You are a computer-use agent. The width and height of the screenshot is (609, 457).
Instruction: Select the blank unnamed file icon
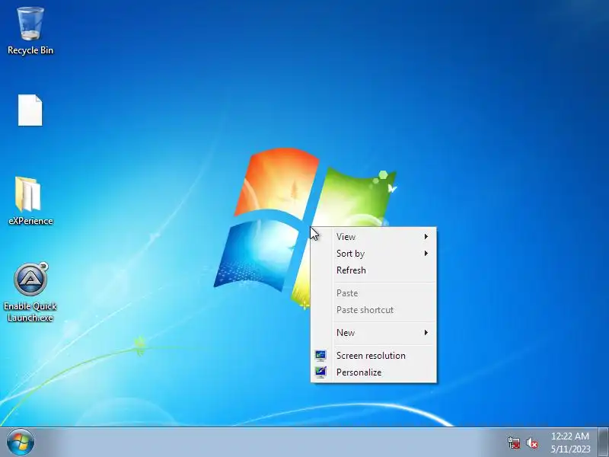tap(30, 110)
